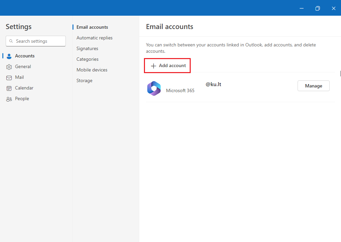The height and width of the screenshot is (242, 341).
Task: Switch to the Automatic replies section
Action: pos(95,38)
